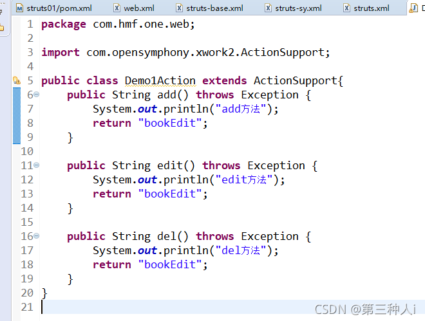Click the "bookEdit" return on line 8
Image resolution: width=425 pixels, height=321 pixels.
(x=170, y=123)
